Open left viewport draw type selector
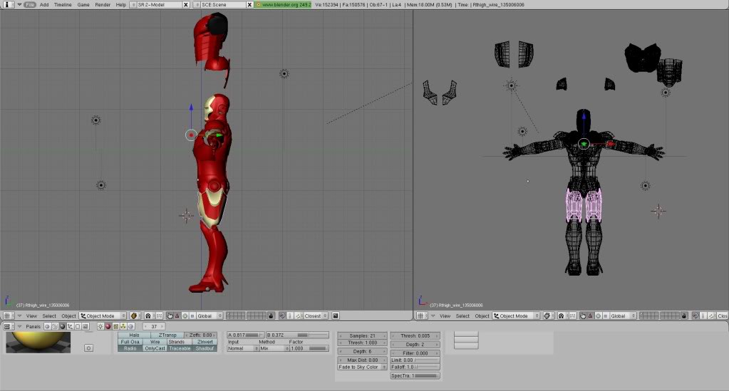 pyautogui.click(x=135, y=316)
